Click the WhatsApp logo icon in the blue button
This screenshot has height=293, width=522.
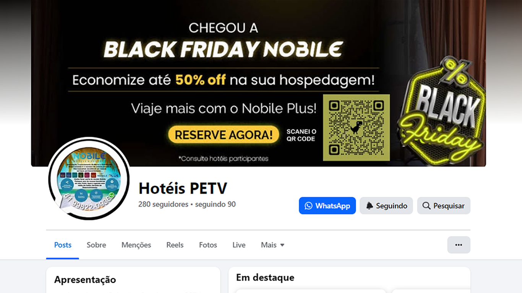point(308,206)
